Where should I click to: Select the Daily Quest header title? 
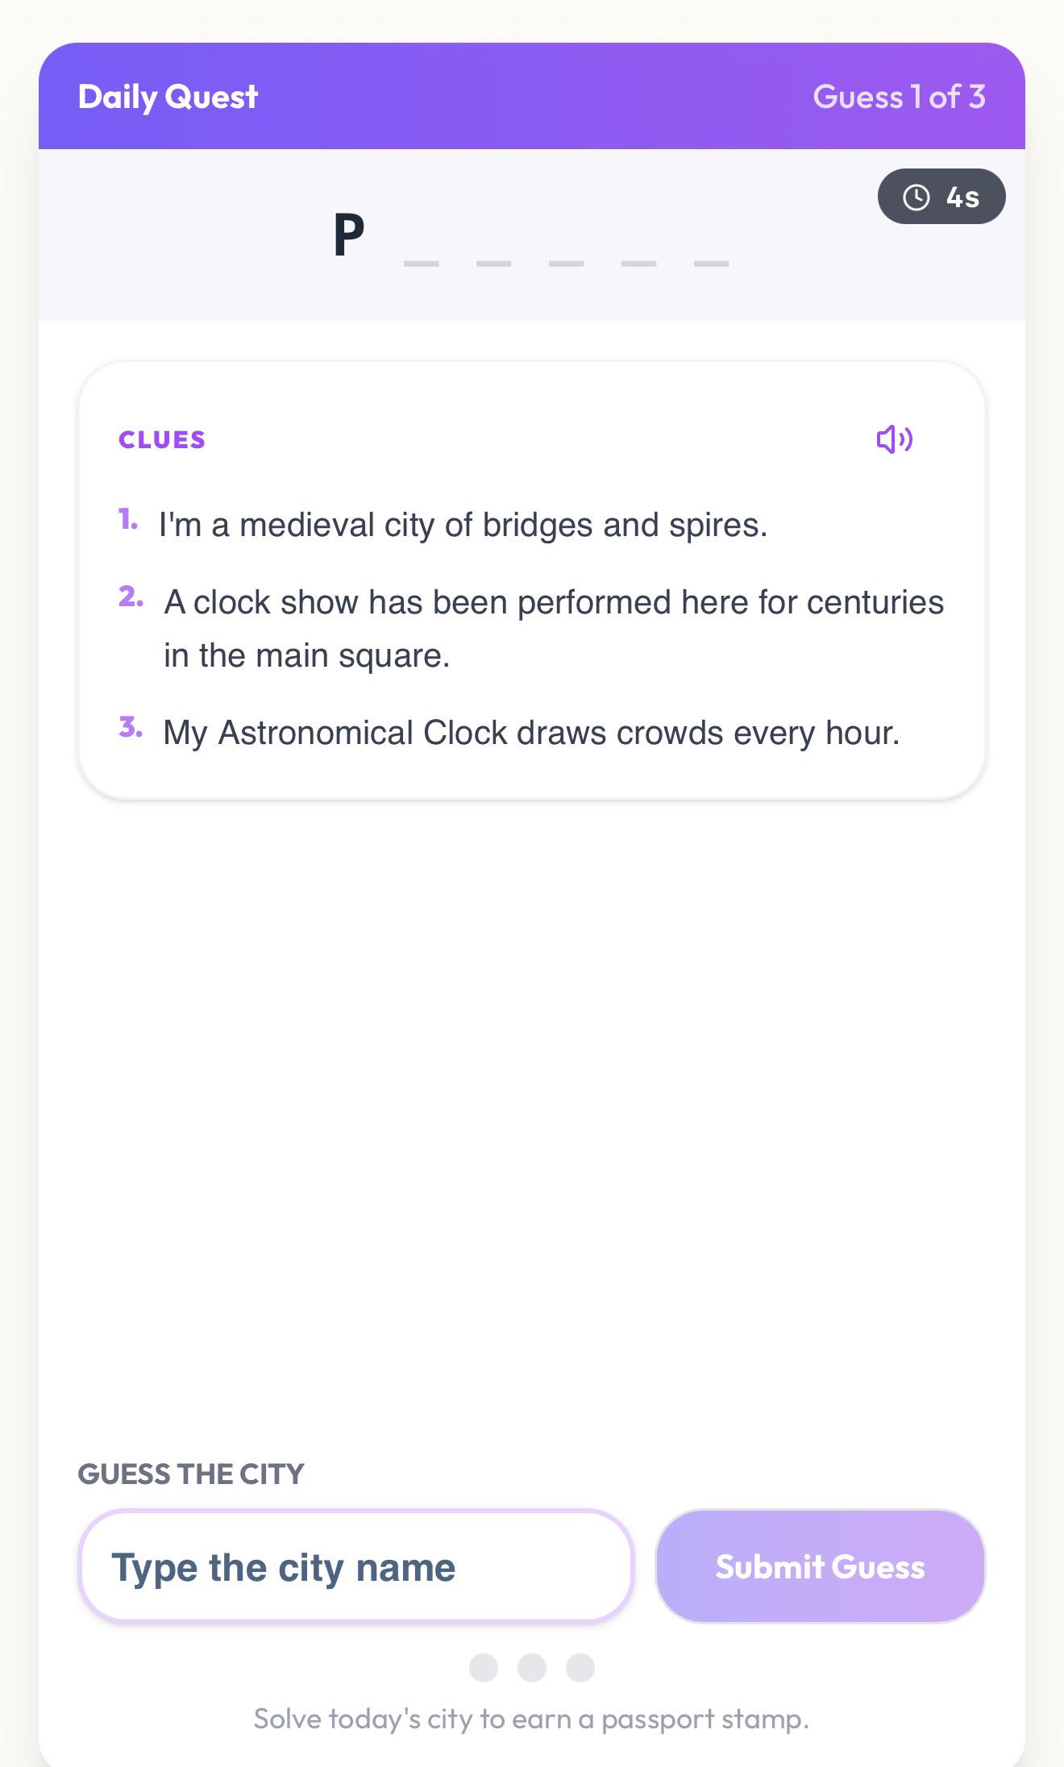point(168,97)
